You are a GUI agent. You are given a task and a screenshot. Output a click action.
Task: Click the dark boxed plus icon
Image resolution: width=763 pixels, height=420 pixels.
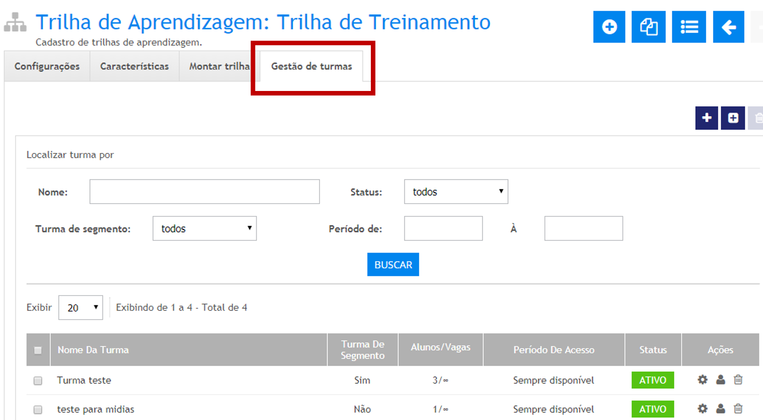click(733, 118)
